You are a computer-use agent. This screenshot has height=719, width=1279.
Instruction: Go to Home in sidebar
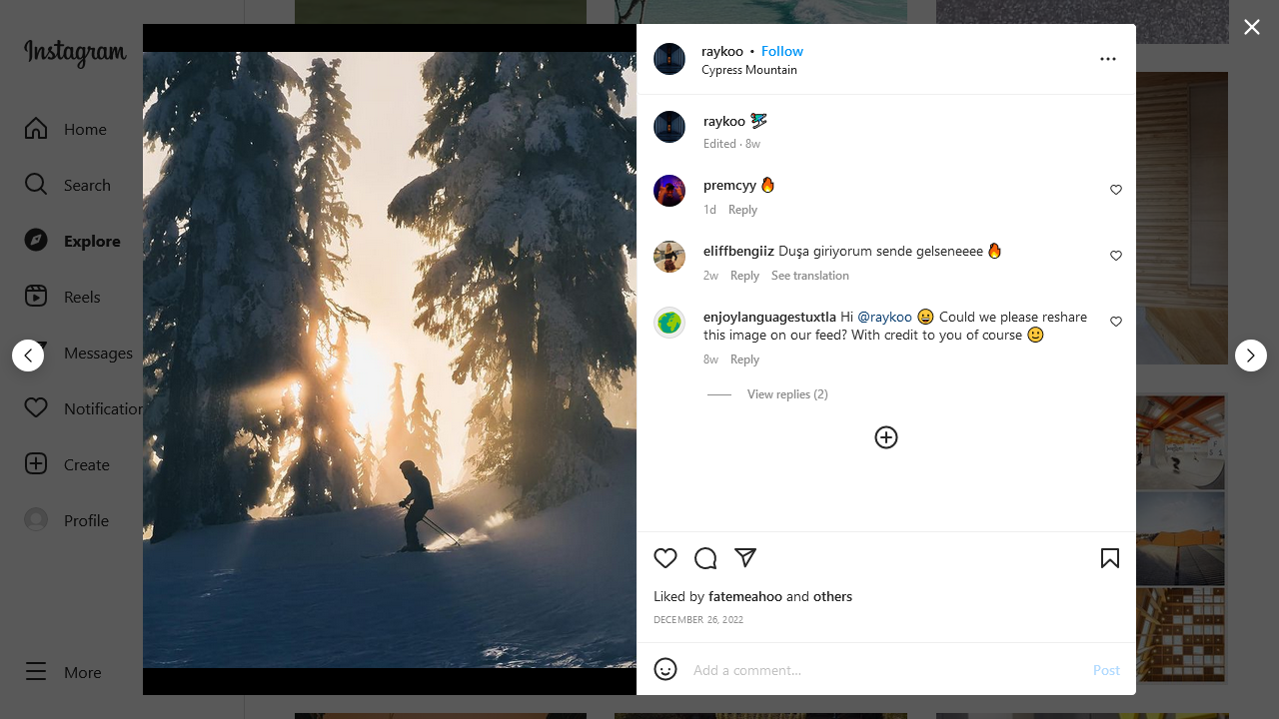coord(66,129)
